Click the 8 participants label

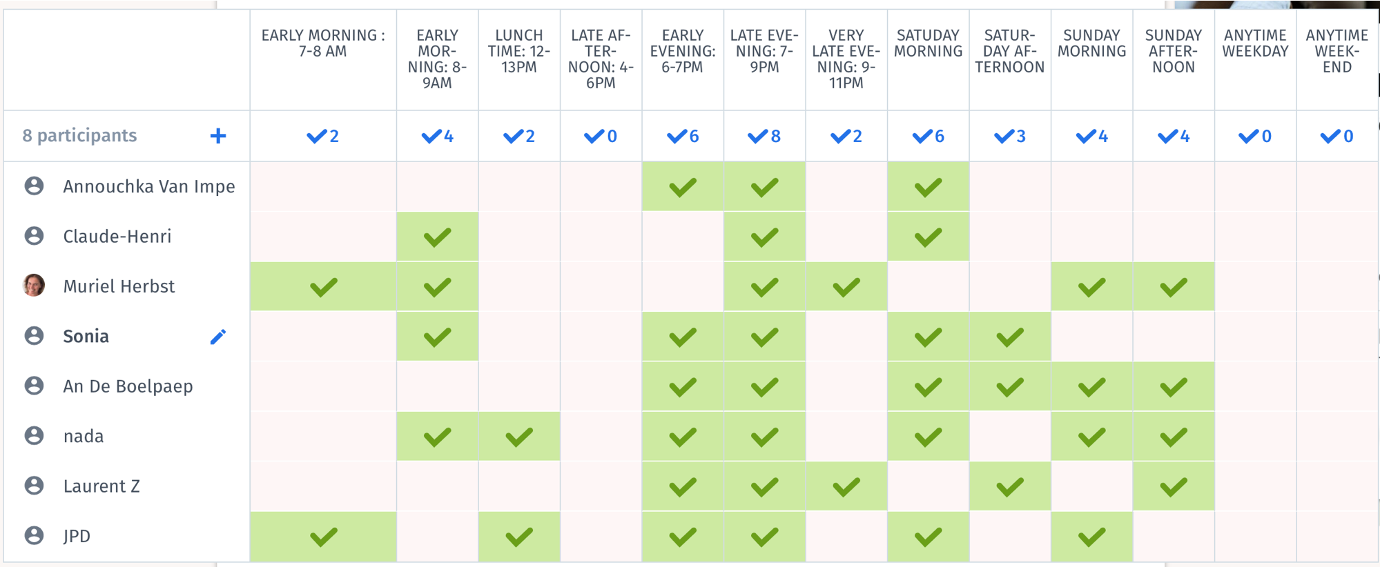point(79,135)
